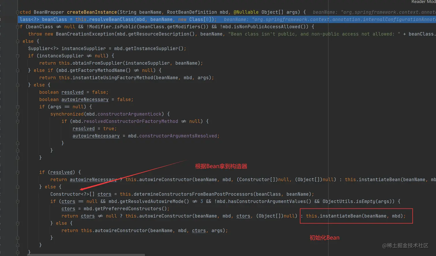Collapse the 'beanClass != null' if block fold
The height and width of the screenshot is (256, 436).
click(18, 27)
